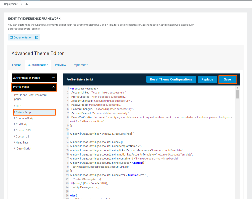252x199 pixels.
Task: Click Reset Theme Configurations
Action: [171, 79]
